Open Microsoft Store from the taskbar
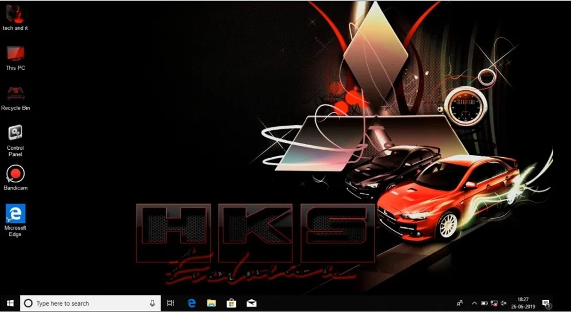571x312 pixels. (231, 303)
